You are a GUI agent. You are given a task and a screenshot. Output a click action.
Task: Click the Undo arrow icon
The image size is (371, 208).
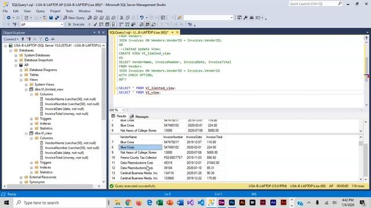coord(141,18)
